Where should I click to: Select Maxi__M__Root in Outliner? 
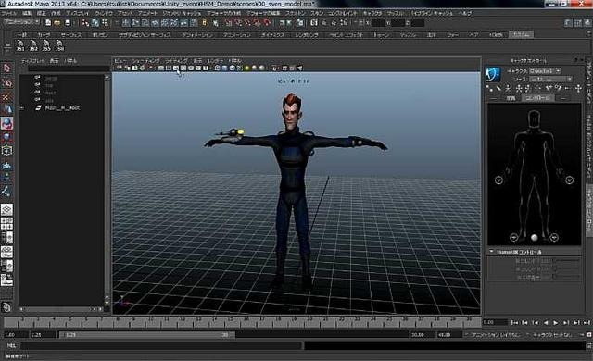click(62, 108)
